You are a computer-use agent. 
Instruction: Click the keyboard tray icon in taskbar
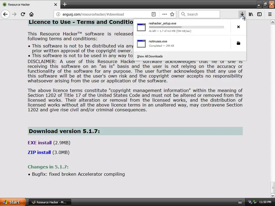(x=240, y=202)
